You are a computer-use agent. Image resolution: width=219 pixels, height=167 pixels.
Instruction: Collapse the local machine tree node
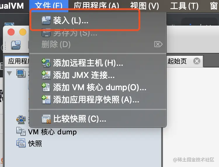point(9,73)
